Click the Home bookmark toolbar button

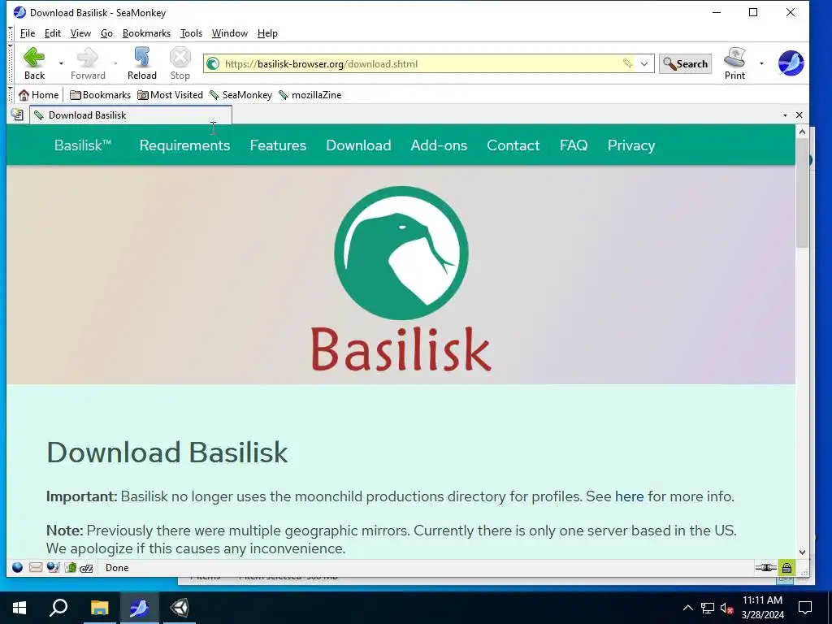38,95
